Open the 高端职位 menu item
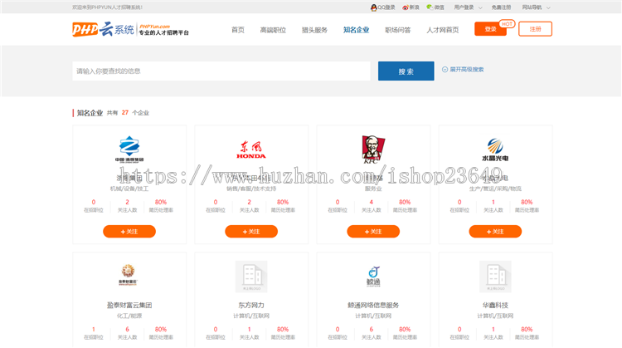622x348 pixels. [x=273, y=30]
